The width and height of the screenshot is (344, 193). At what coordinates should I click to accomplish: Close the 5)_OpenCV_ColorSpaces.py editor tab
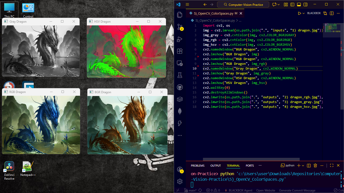pyautogui.click(x=240, y=13)
